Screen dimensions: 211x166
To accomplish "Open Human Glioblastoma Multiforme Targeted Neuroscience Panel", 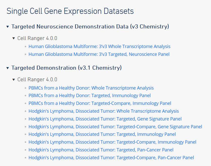I will coord(99,54).
